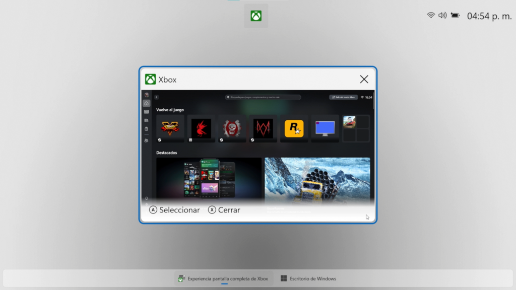Open the Street Fighter V game tile
This screenshot has width=516, height=290.
pos(170,128)
